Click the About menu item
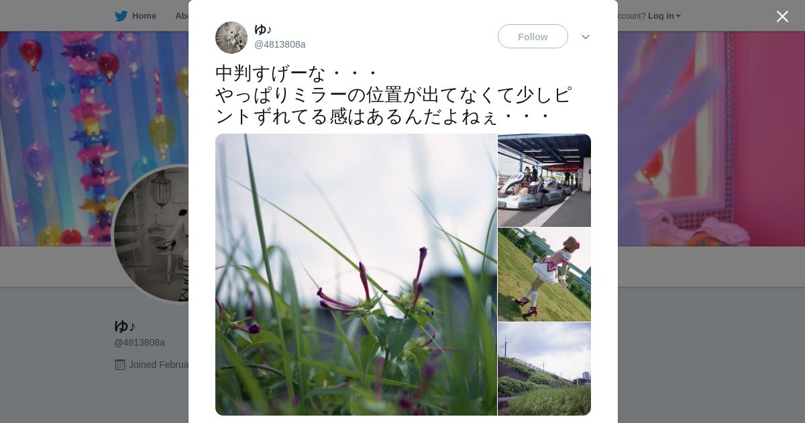 click(x=181, y=16)
